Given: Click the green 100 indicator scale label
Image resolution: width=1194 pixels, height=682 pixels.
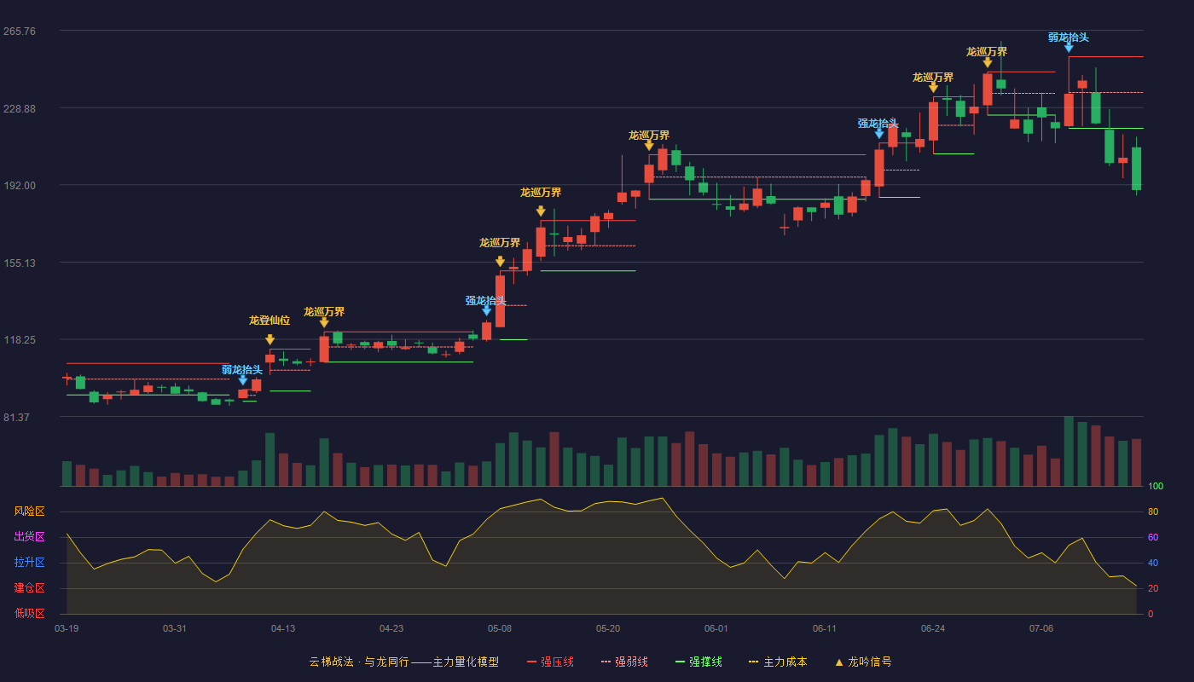Looking at the screenshot, I should pos(1156,487).
